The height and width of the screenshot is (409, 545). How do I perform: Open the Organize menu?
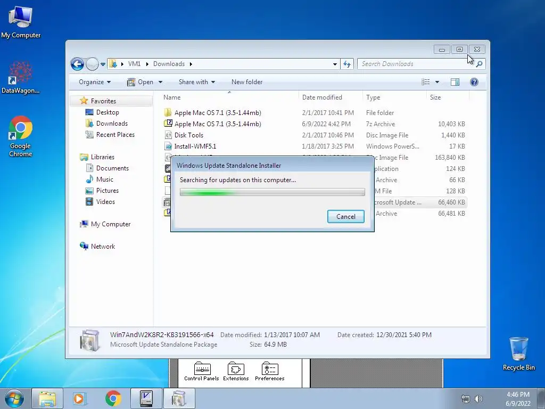(95, 82)
